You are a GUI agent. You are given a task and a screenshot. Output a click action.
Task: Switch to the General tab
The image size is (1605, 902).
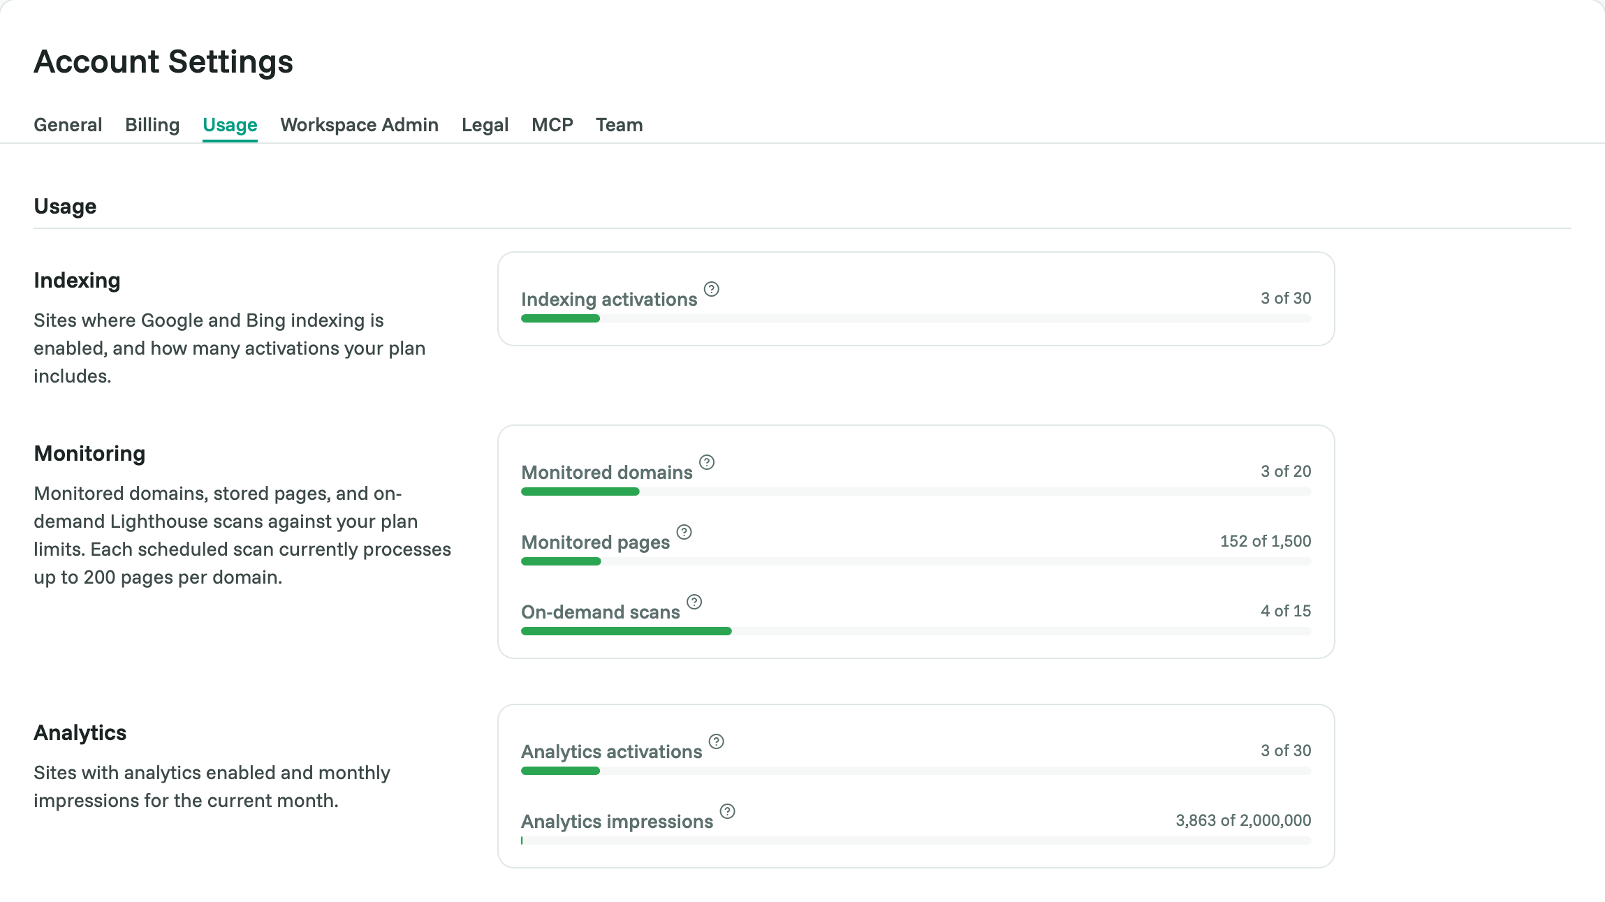(x=68, y=125)
